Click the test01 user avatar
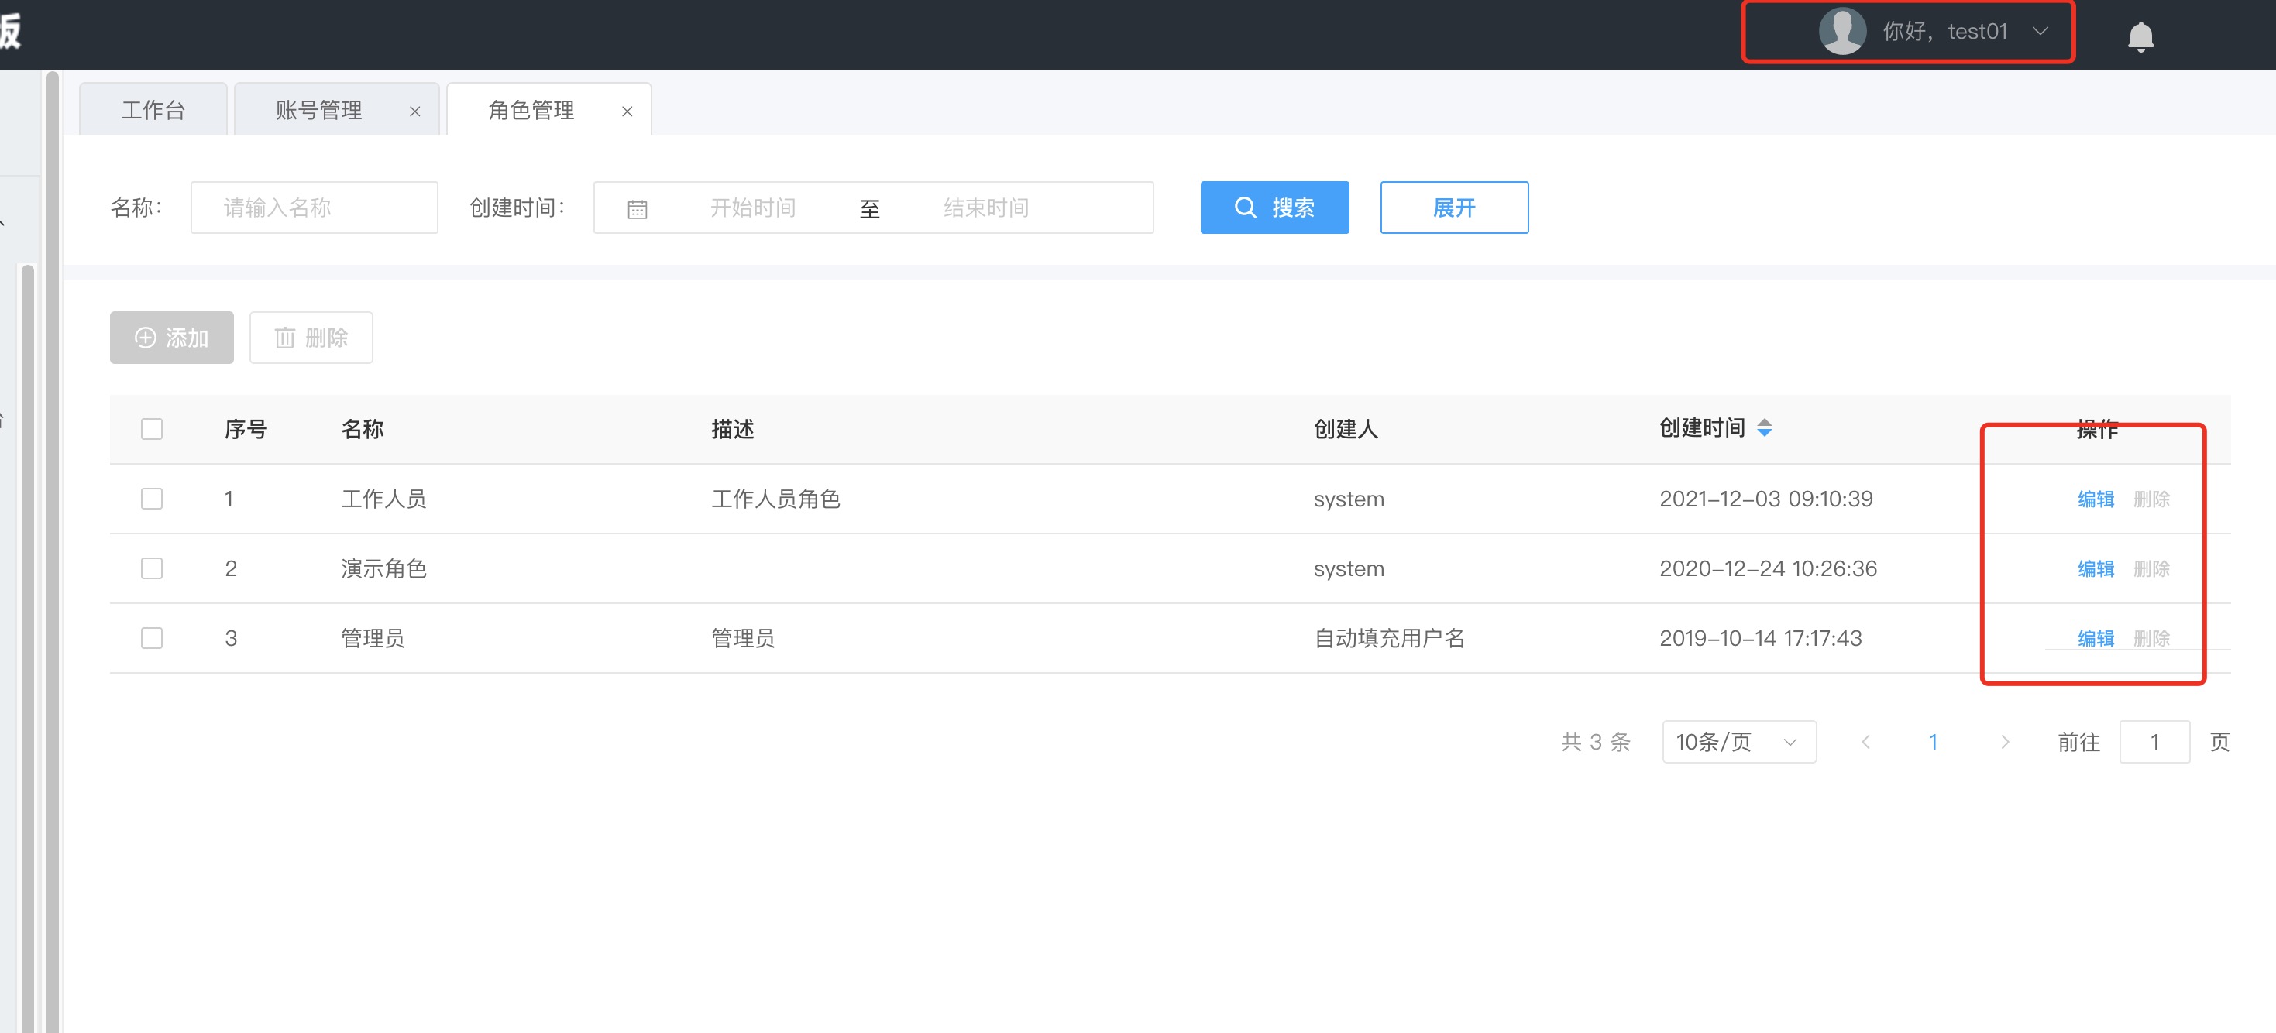This screenshot has height=1033, width=2276. coord(1842,32)
